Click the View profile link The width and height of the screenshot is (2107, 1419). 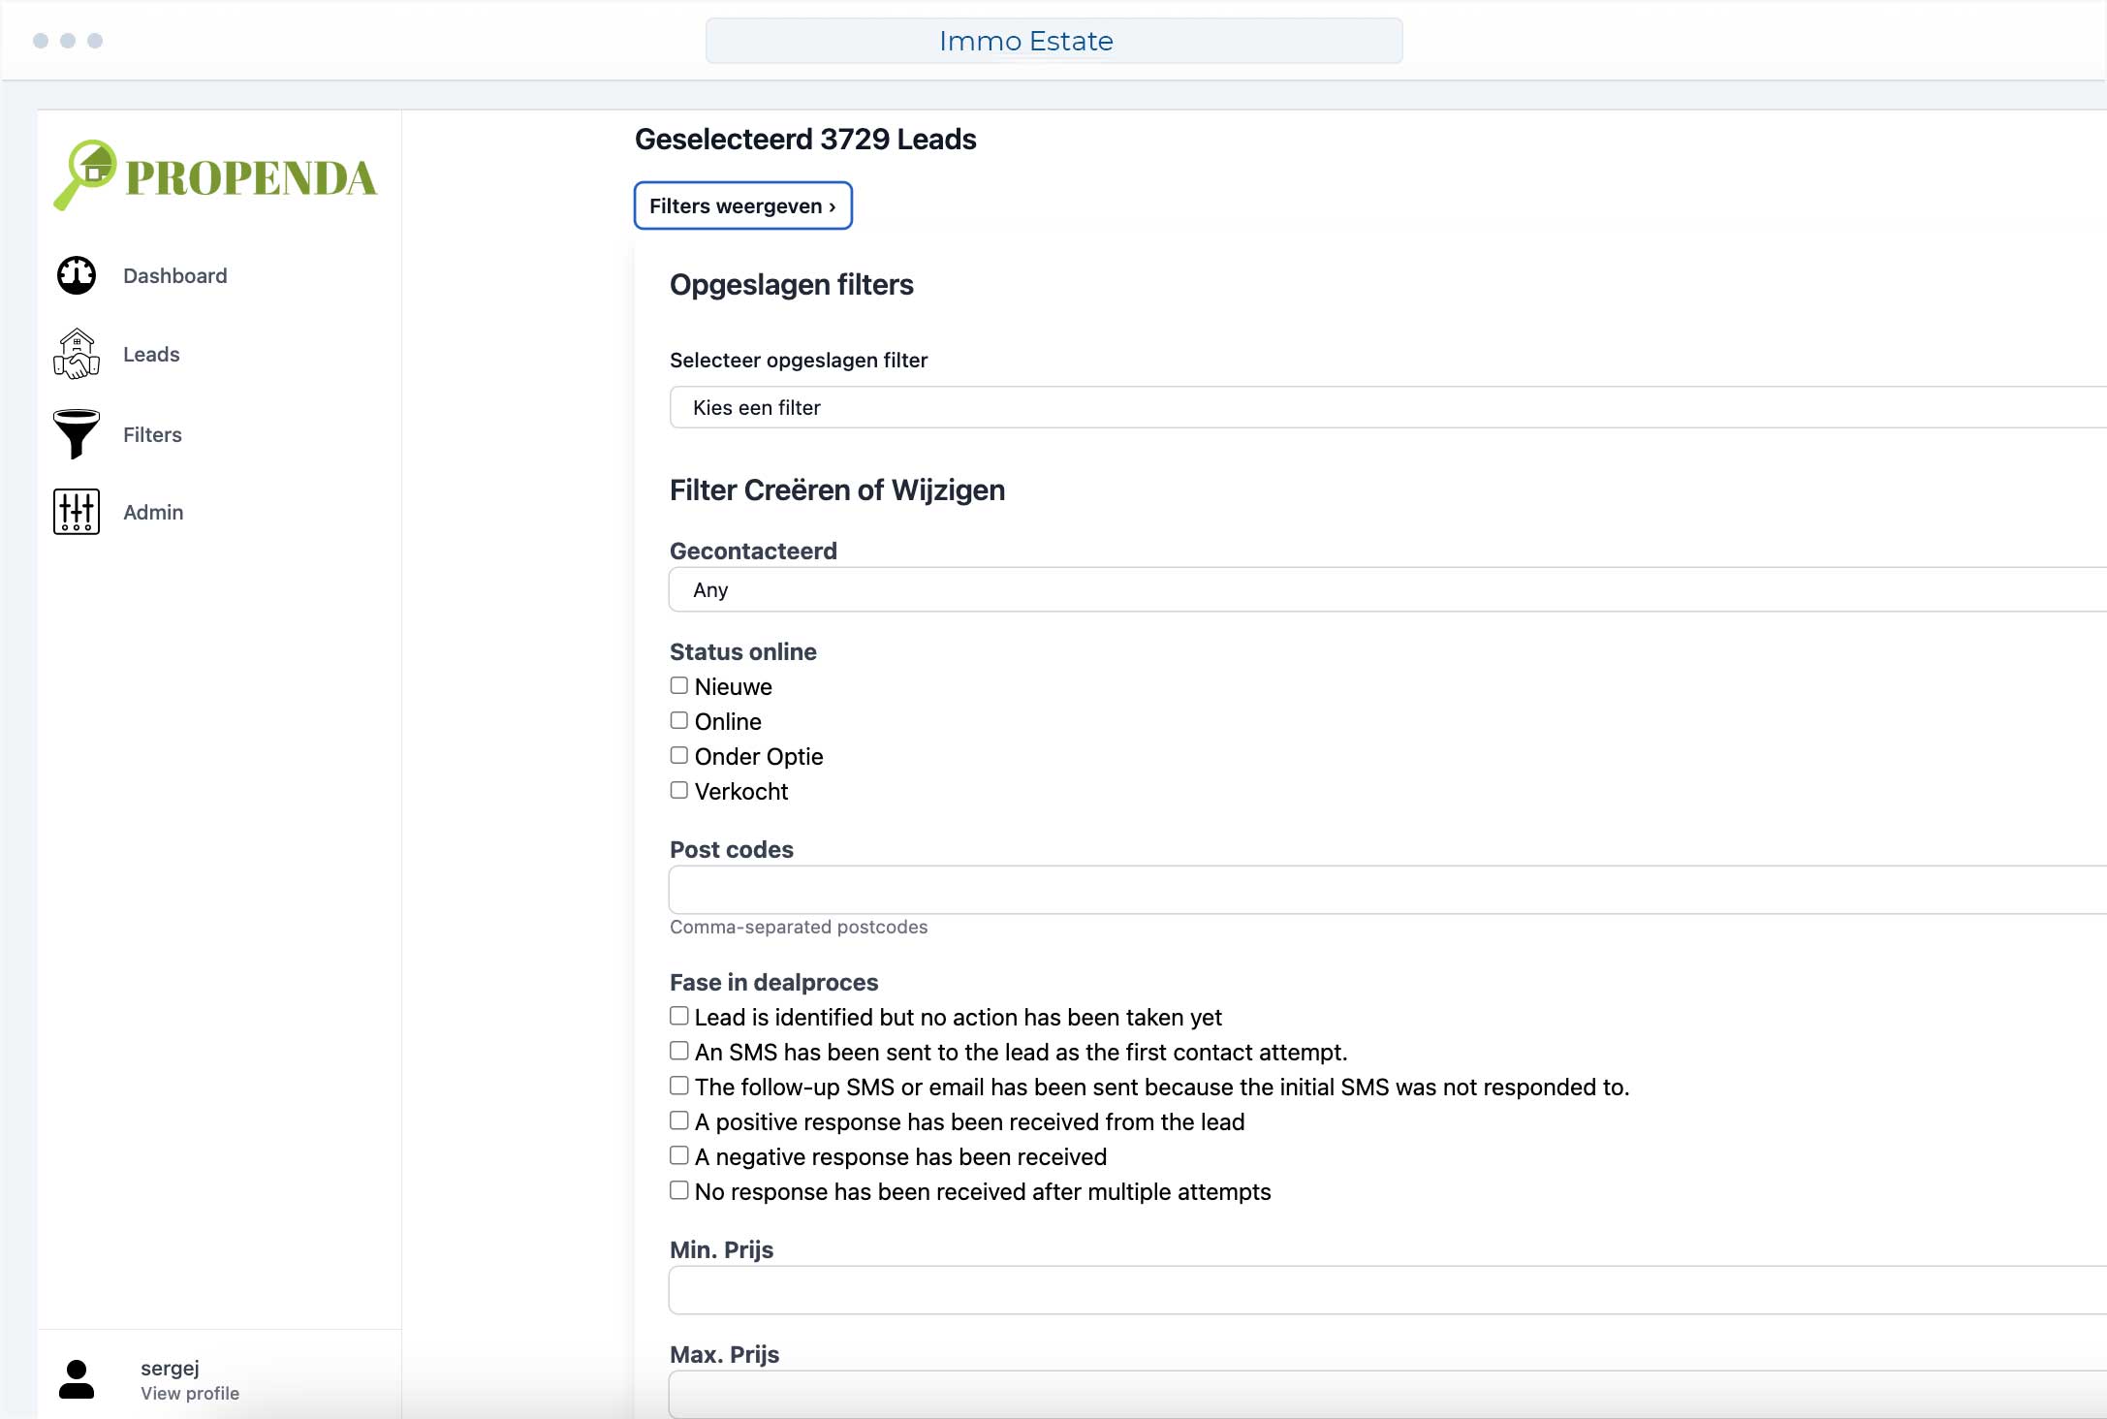(190, 1393)
